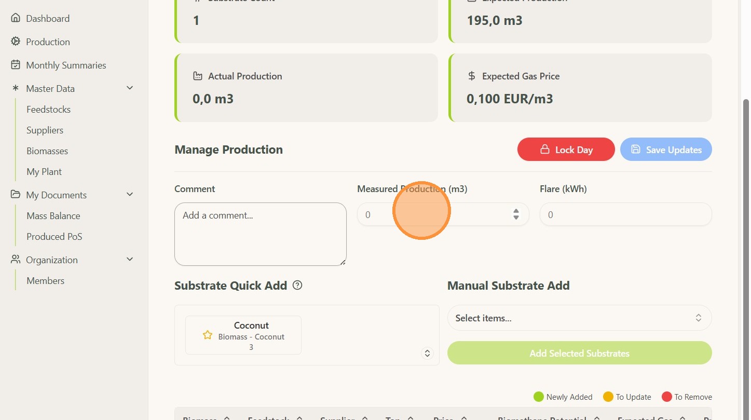Click the Master Data asterisk icon
Screen dimensions: 751x420
[x=16, y=88]
